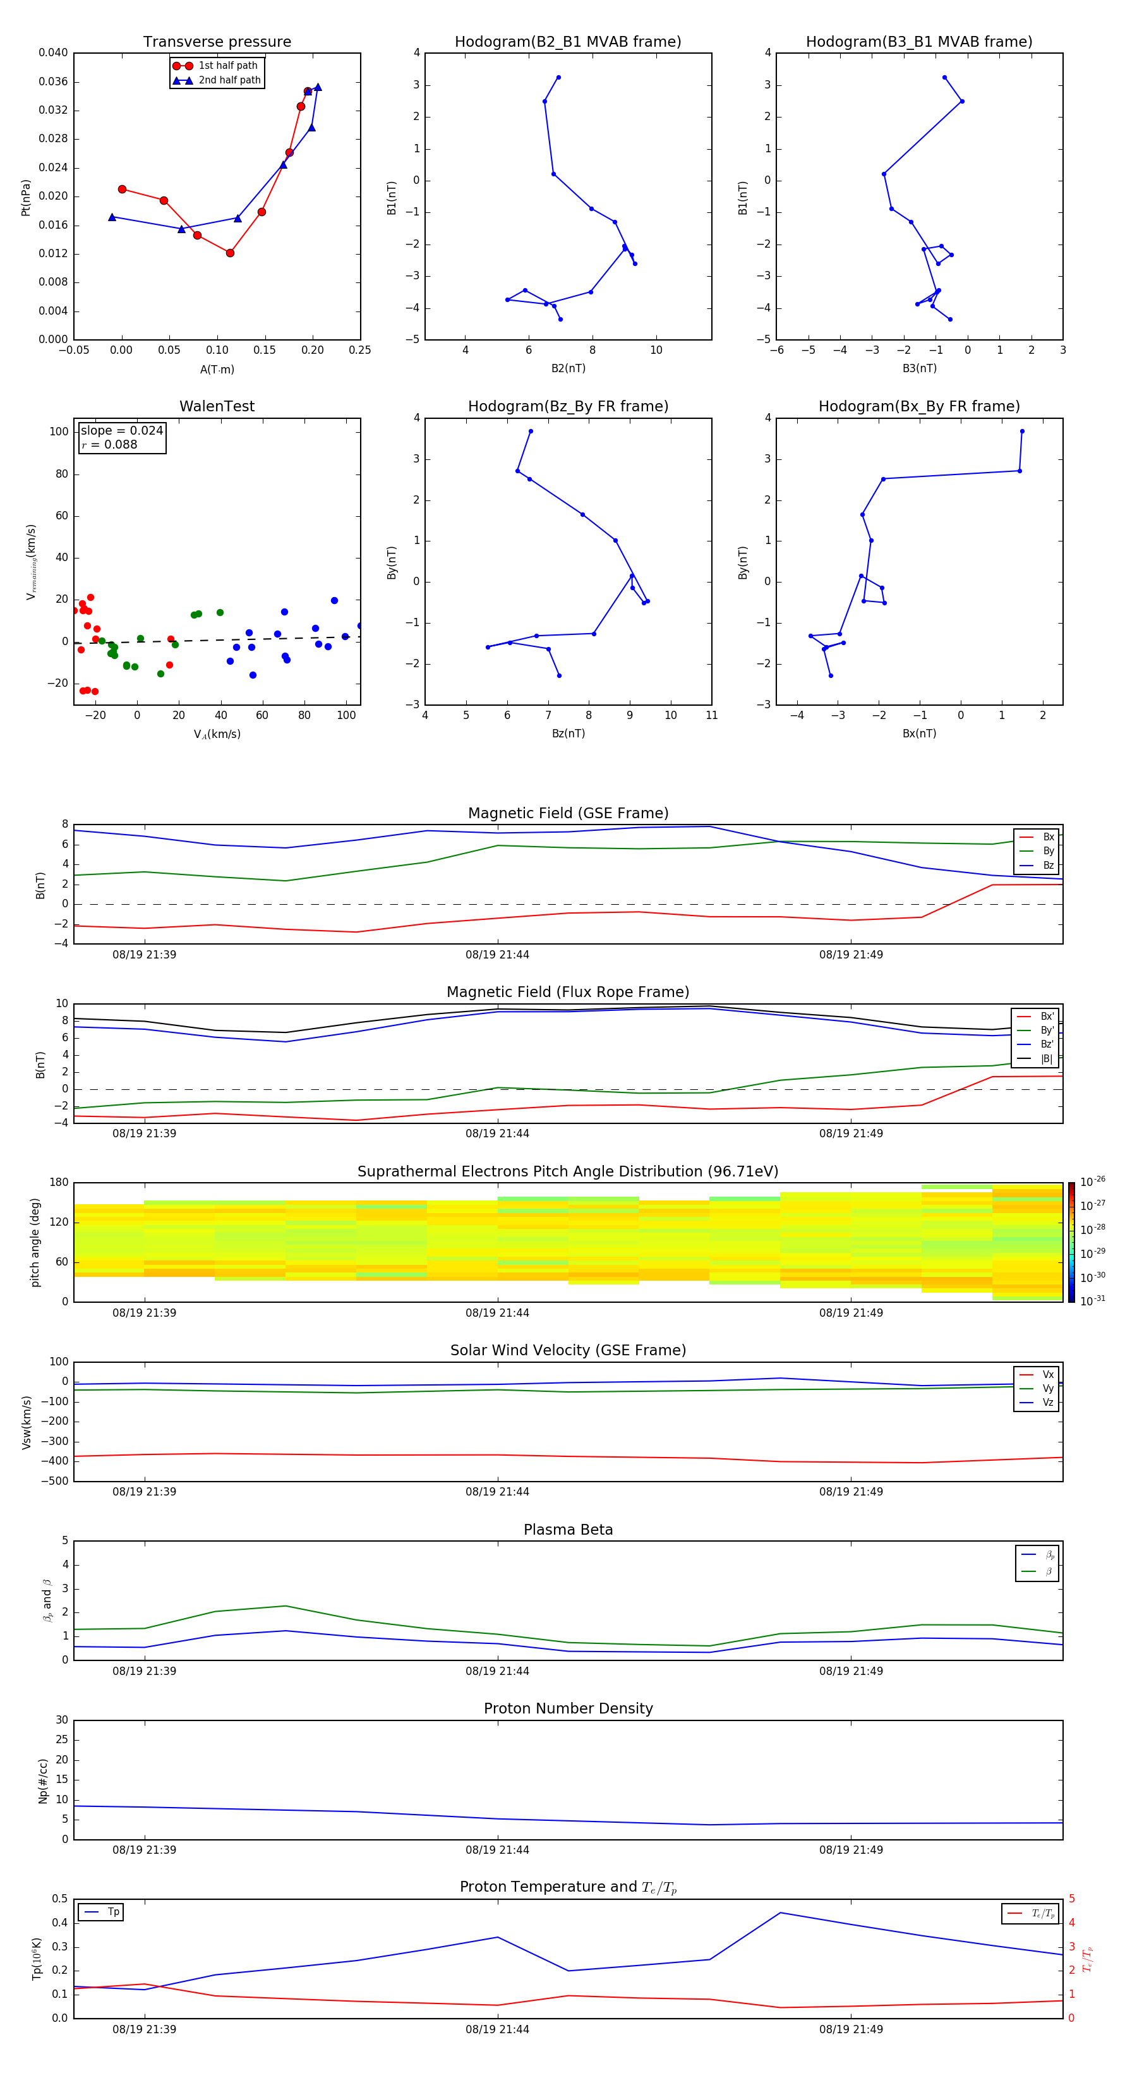
Task: Click the "Tp(10^6K)" y-axis label
Action: click(37, 1959)
